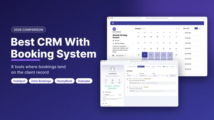Viewport: 214px width, 120px height.
Task: Click 'October' month heading
Action: click(138, 29)
